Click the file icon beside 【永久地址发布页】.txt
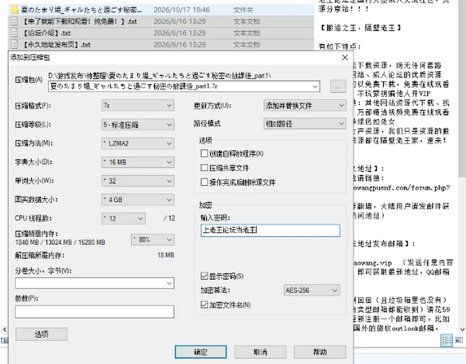466x364 pixels. 14,45
